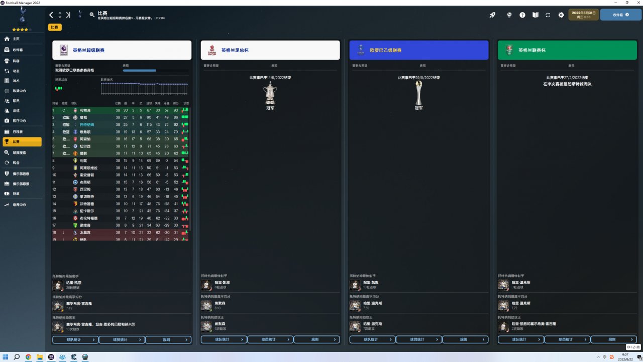The image size is (643, 362).
Task: Click the 俱乐部愿景 icon in sidebar
Action: pos(7,184)
